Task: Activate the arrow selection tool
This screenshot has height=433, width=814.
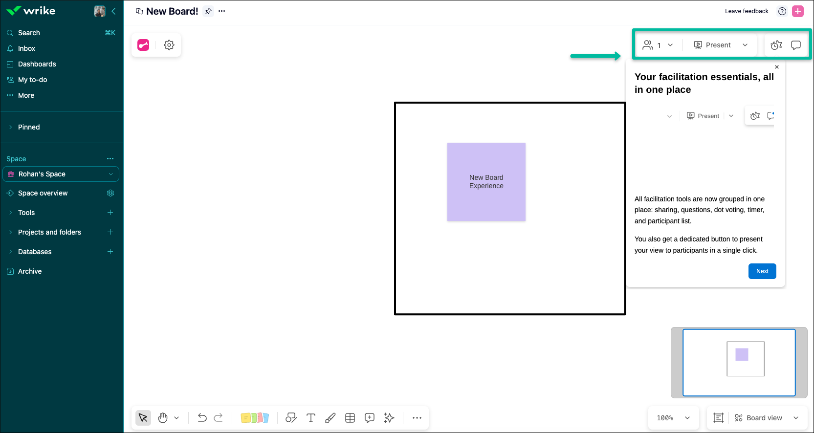Action: click(143, 418)
